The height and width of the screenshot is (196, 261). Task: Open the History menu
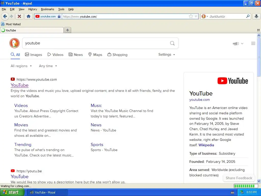[32, 9]
